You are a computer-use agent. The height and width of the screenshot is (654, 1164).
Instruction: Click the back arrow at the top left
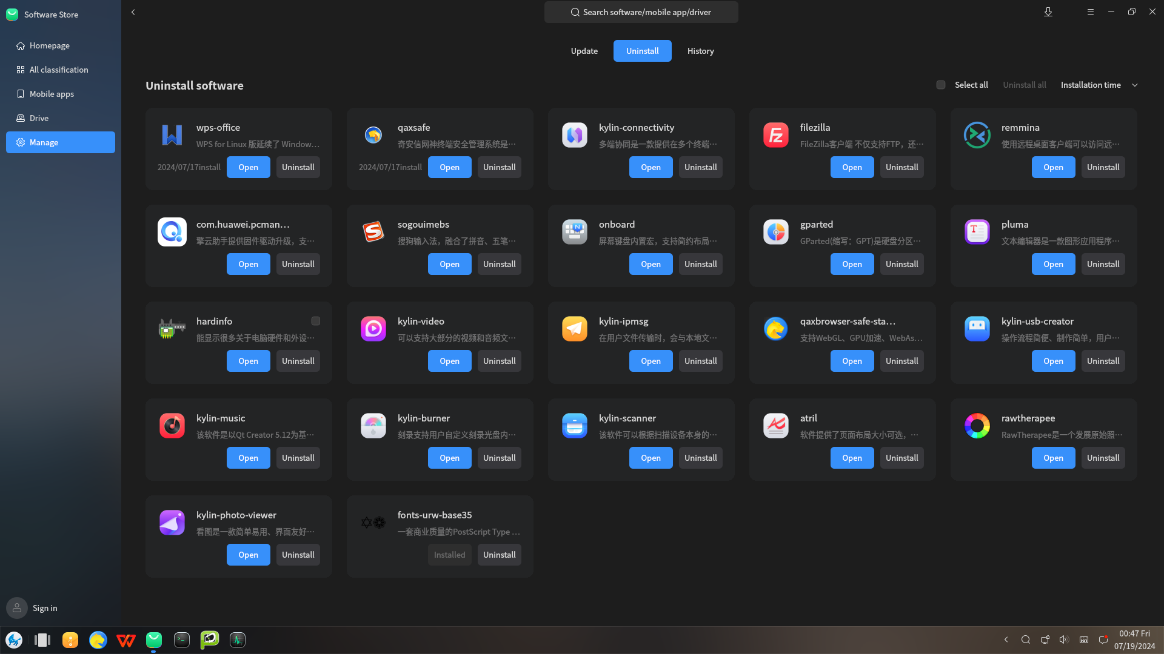(133, 12)
